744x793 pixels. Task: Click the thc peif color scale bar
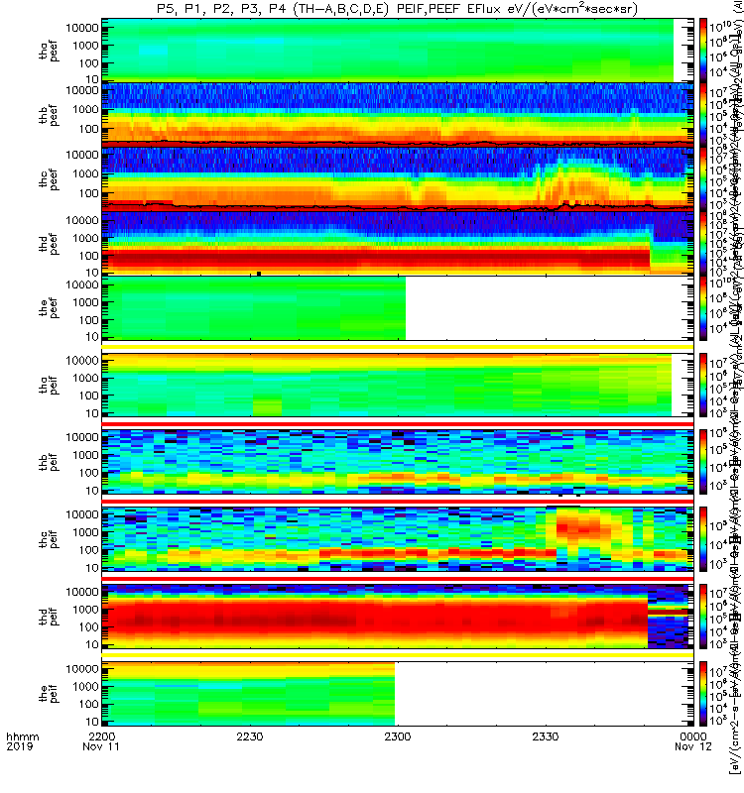(703, 539)
